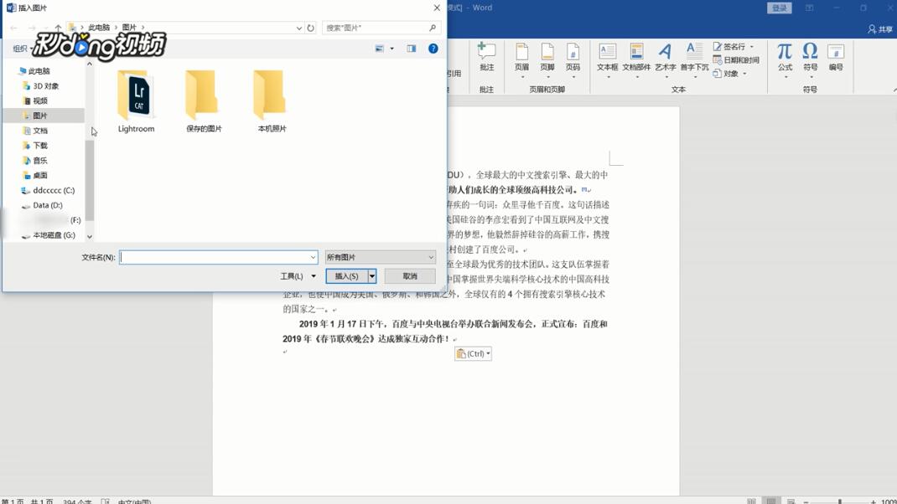Select 本地磁盘 (G:) drive

tap(54, 235)
